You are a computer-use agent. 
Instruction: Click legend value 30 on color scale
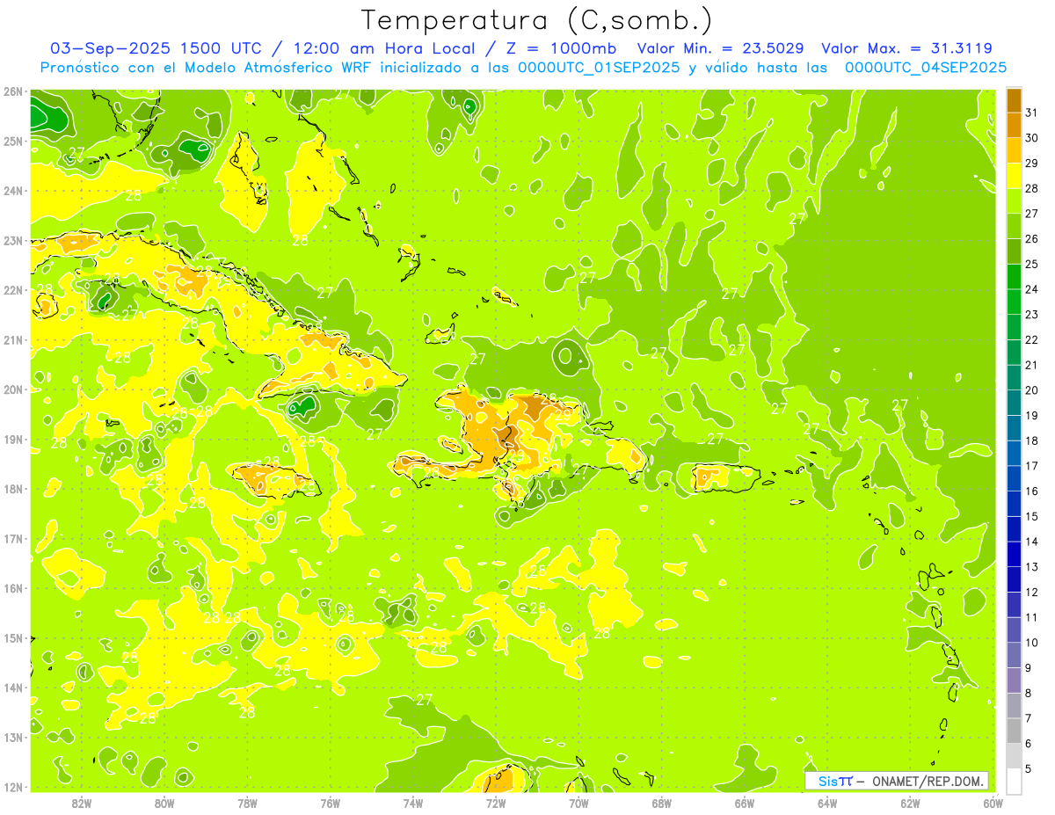[1032, 138]
